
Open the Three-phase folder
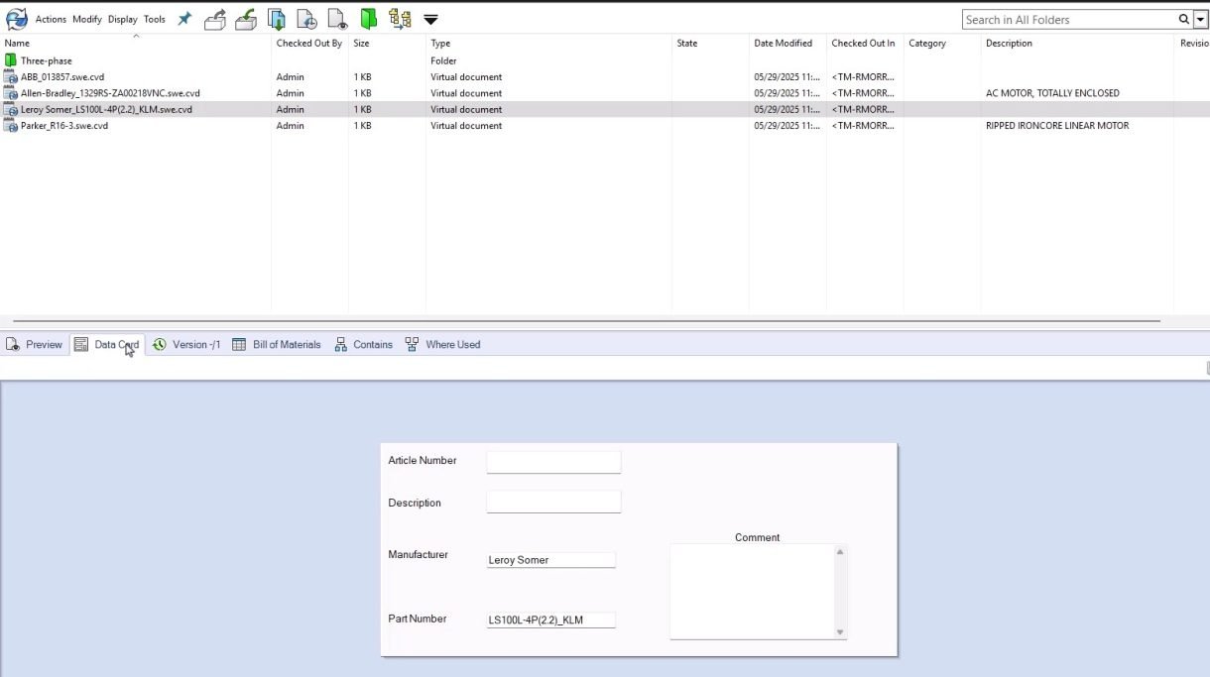pos(46,60)
